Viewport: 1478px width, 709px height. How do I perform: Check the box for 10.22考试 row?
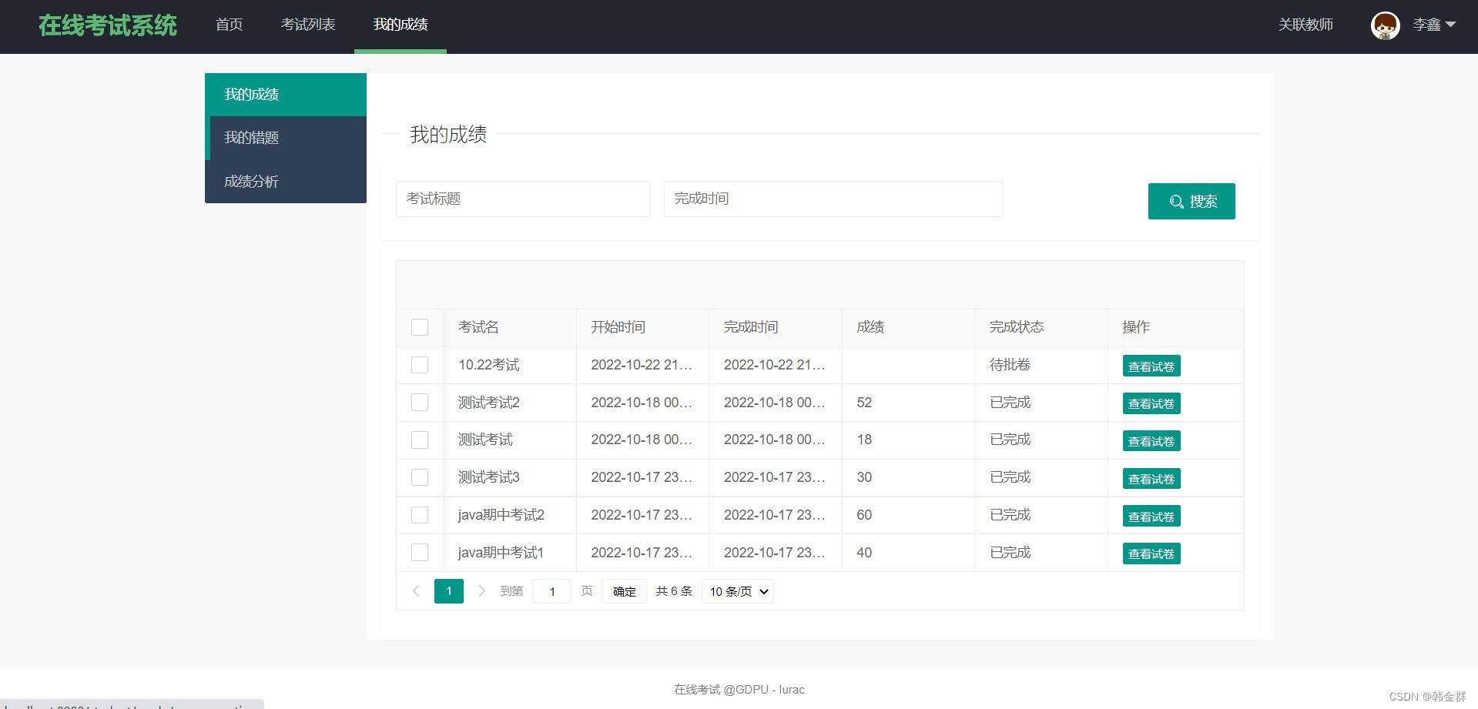420,365
